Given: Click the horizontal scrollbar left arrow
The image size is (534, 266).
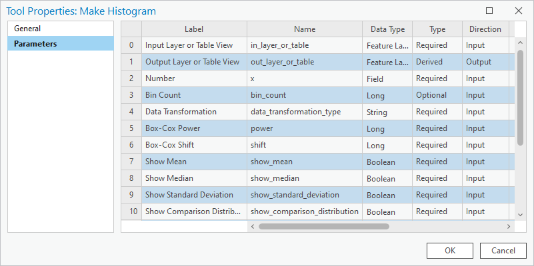Looking at the screenshot, I should (253, 226).
